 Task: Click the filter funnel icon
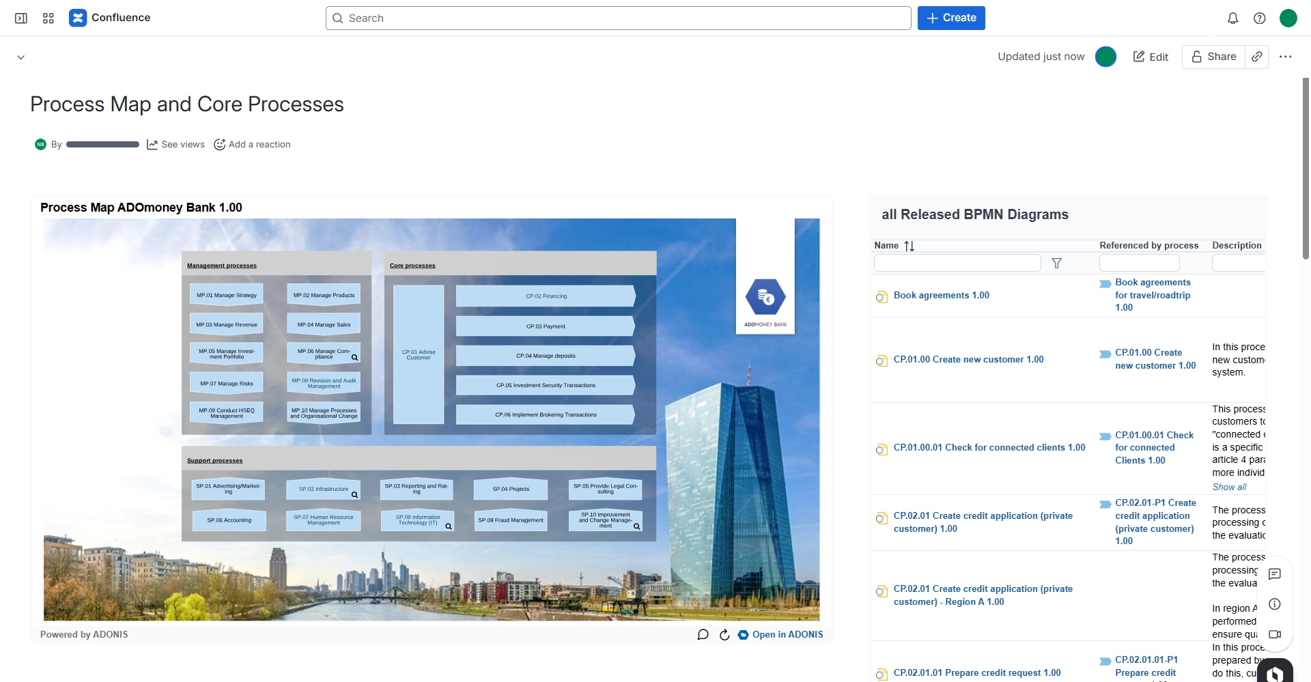(1056, 264)
